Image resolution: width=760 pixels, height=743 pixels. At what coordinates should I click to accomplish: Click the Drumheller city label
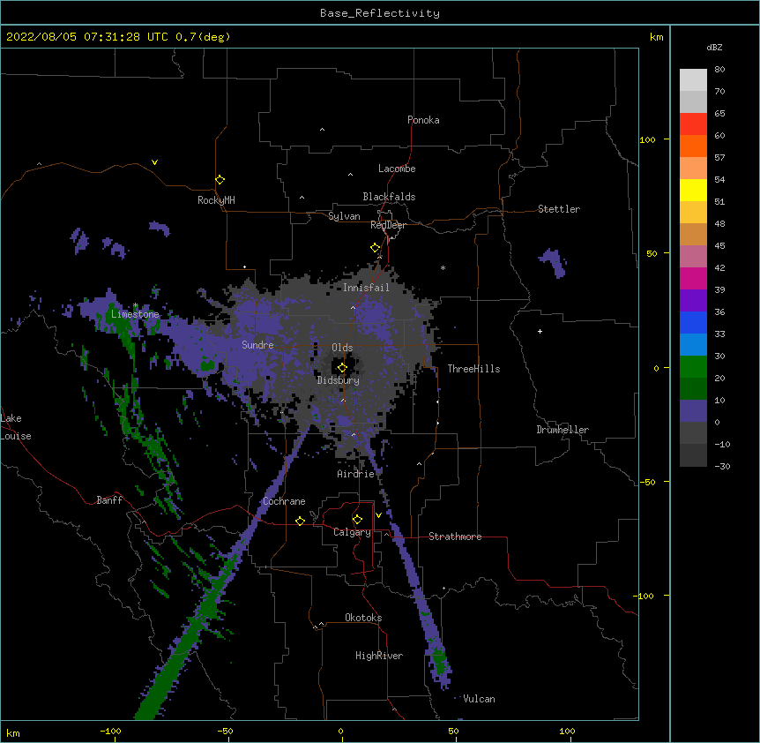pyautogui.click(x=563, y=430)
